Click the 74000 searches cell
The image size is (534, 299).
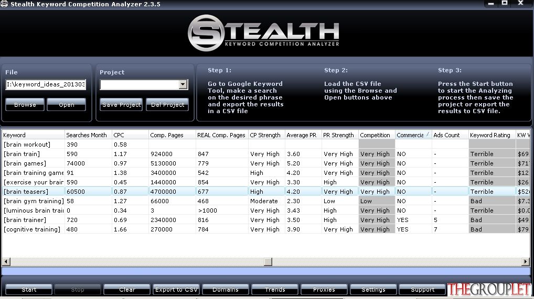click(88, 163)
